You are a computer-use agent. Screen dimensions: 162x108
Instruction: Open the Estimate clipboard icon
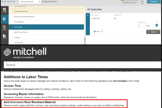pyautogui.click(x=4, y=28)
